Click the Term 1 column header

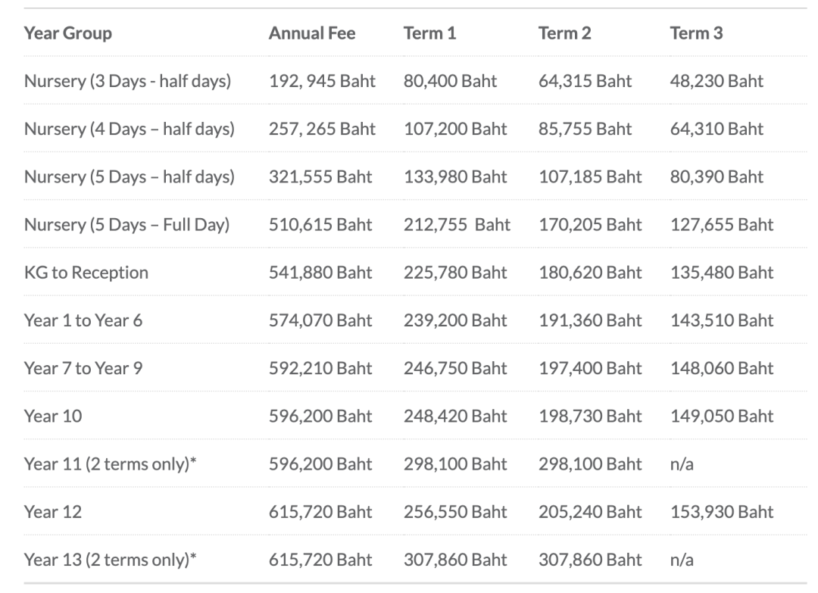429,33
